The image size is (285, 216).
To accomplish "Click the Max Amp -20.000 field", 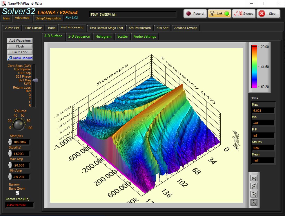I will (x=21, y=165).
